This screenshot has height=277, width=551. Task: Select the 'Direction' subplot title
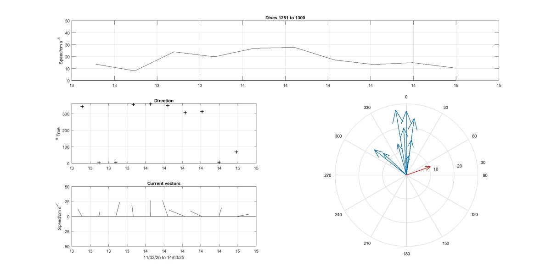tap(164, 101)
